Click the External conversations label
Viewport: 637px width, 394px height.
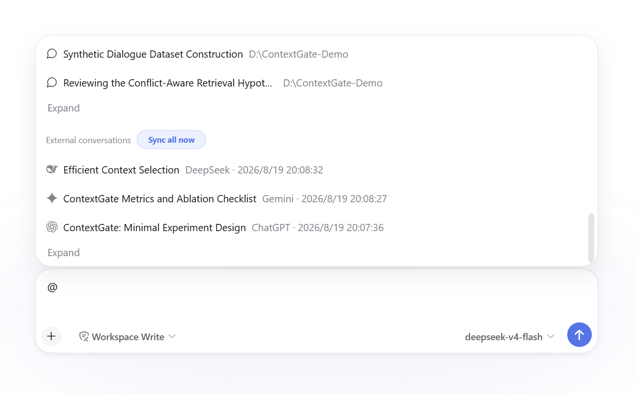[89, 140]
